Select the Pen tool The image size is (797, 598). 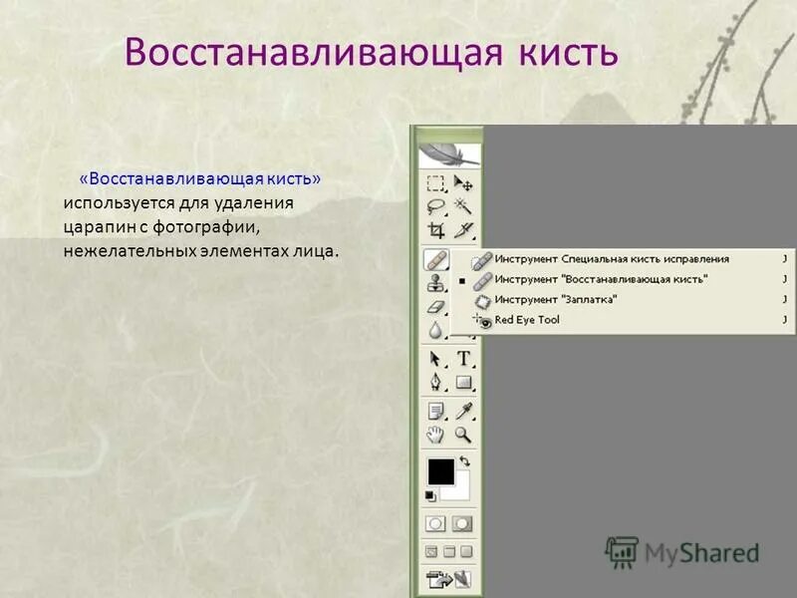[x=436, y=383]
